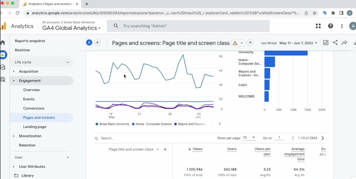Open the three-dot more options menu

coord(342,26)
